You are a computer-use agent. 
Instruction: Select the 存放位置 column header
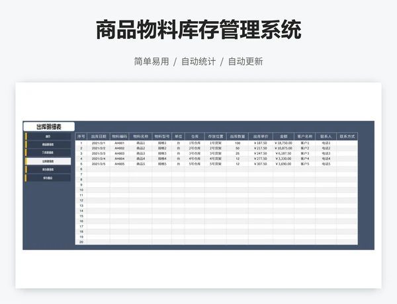coord(216,137)
